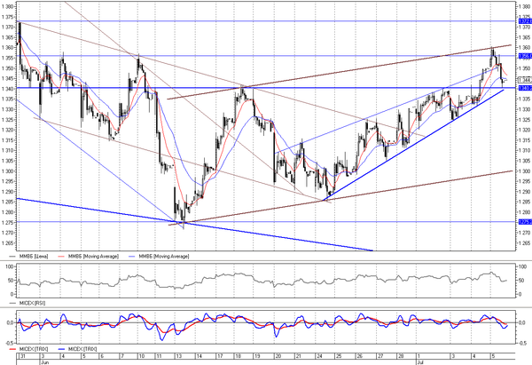Viewport: 532px width, 365px height.
Task: Click the 0.0 label on right TRIX axis
Action: 523,323
